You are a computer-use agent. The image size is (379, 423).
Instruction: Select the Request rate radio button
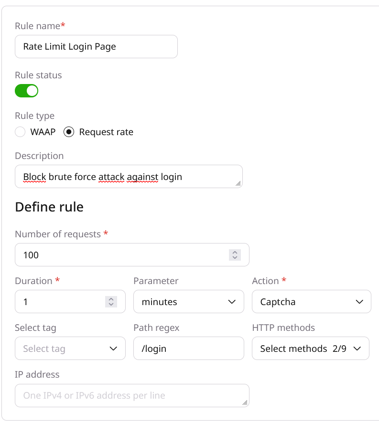pos(69,132)
